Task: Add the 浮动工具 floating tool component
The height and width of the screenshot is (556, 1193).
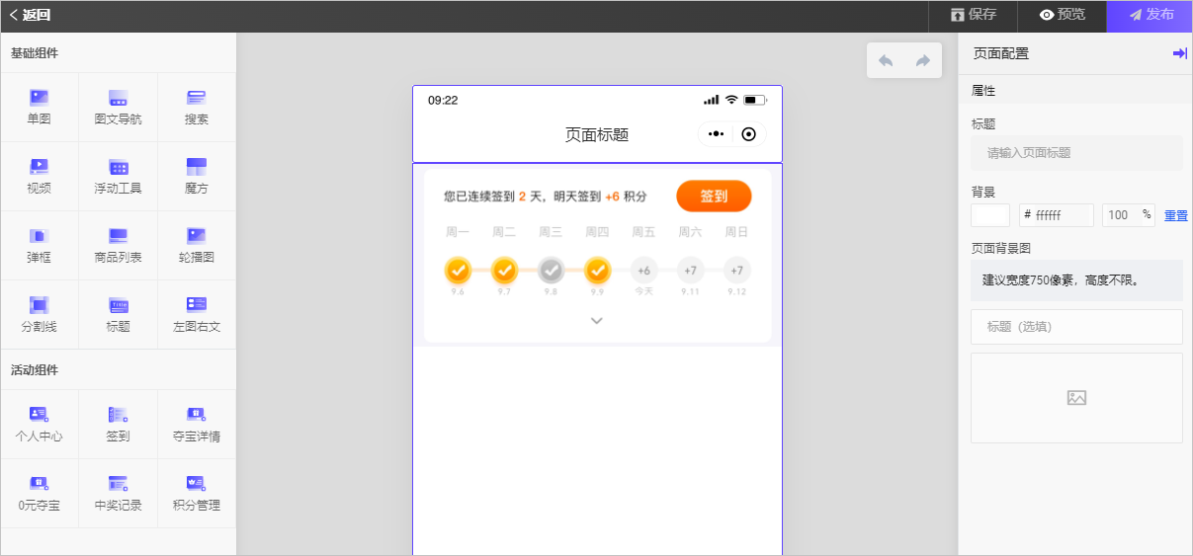Action: coord(118,177)
